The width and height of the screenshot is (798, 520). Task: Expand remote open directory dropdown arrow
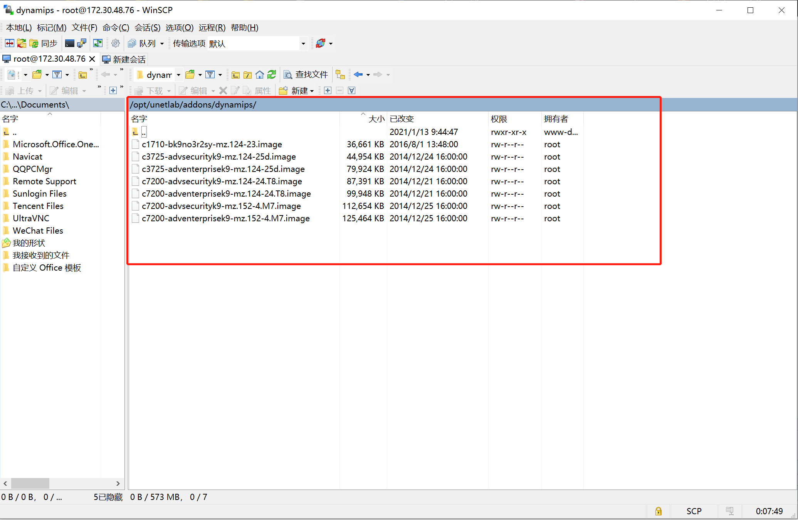tap(200, 75)
